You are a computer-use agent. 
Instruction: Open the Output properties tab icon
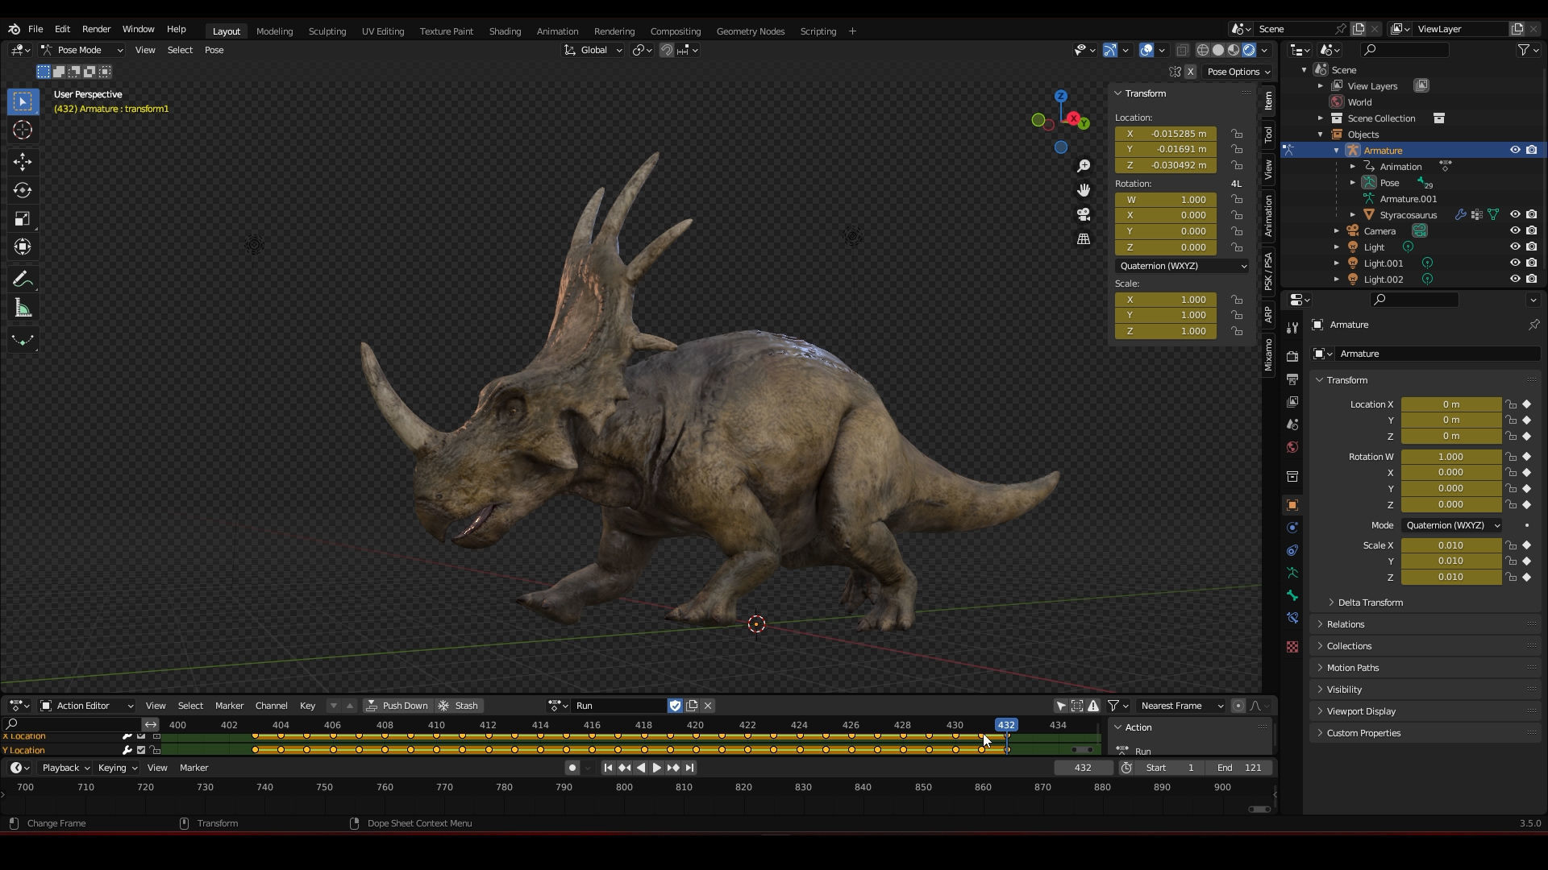click(1292, 379)
